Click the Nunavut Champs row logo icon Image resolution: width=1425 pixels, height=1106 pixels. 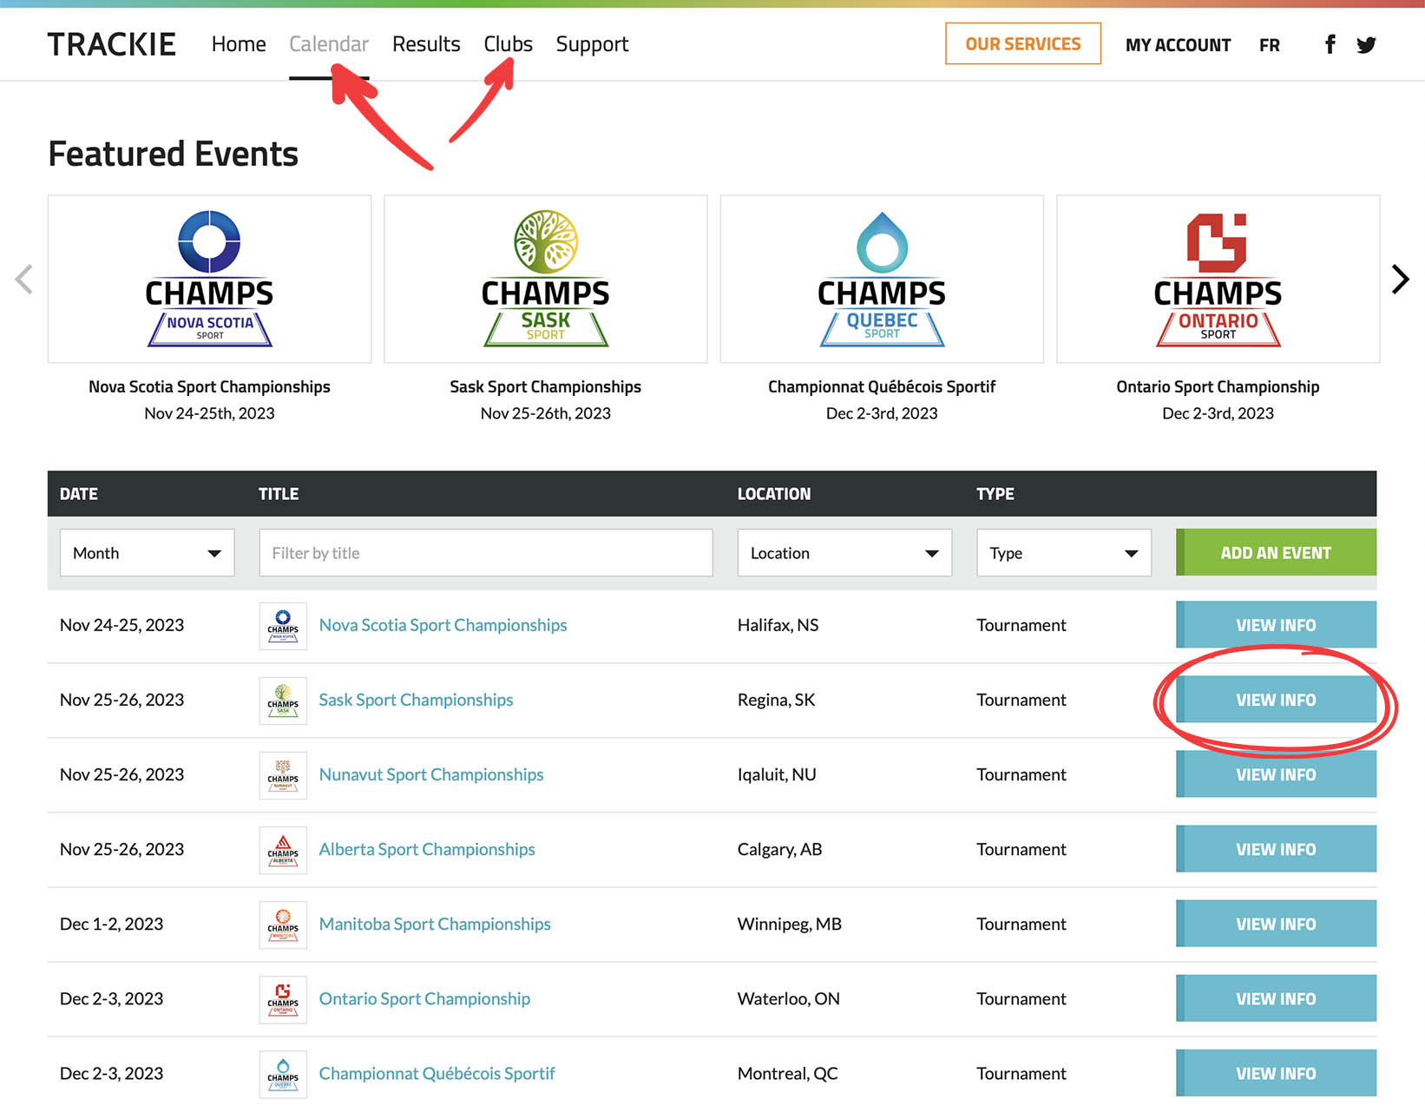(x=283, y=775)
